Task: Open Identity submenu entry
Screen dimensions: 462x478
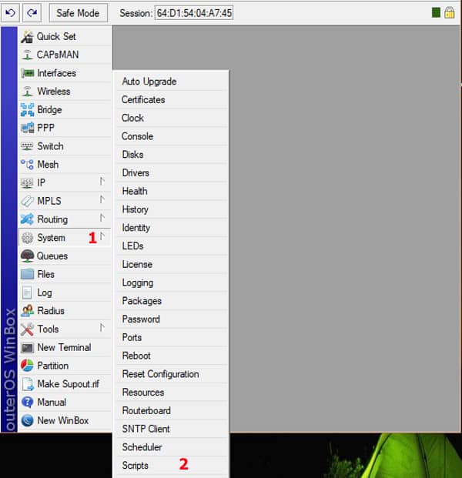Action: (x=172, y=228)
